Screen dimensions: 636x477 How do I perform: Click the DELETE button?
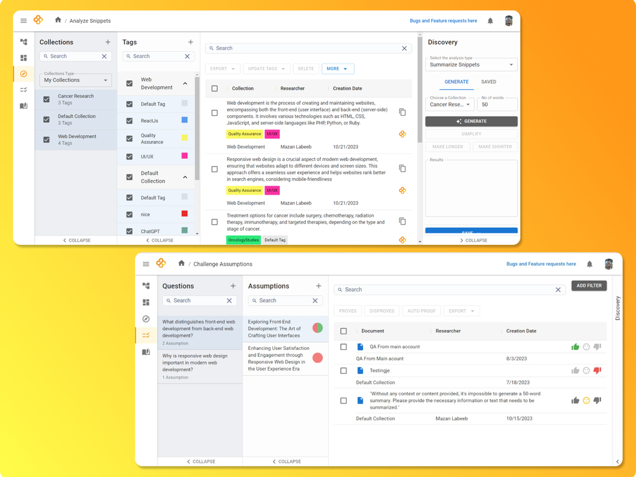[306, 69]
